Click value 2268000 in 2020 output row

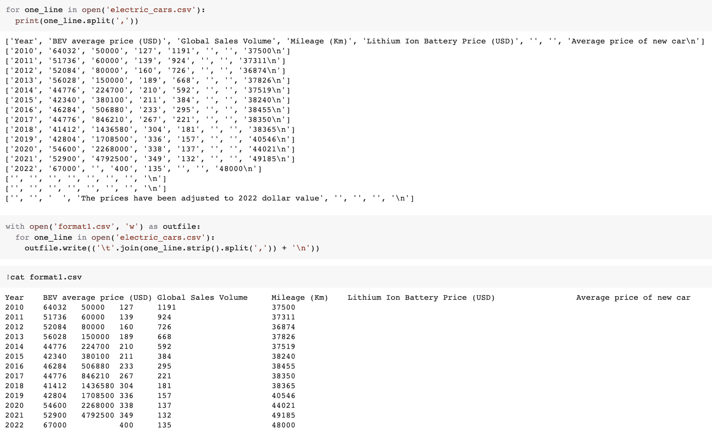click(98, 406)
